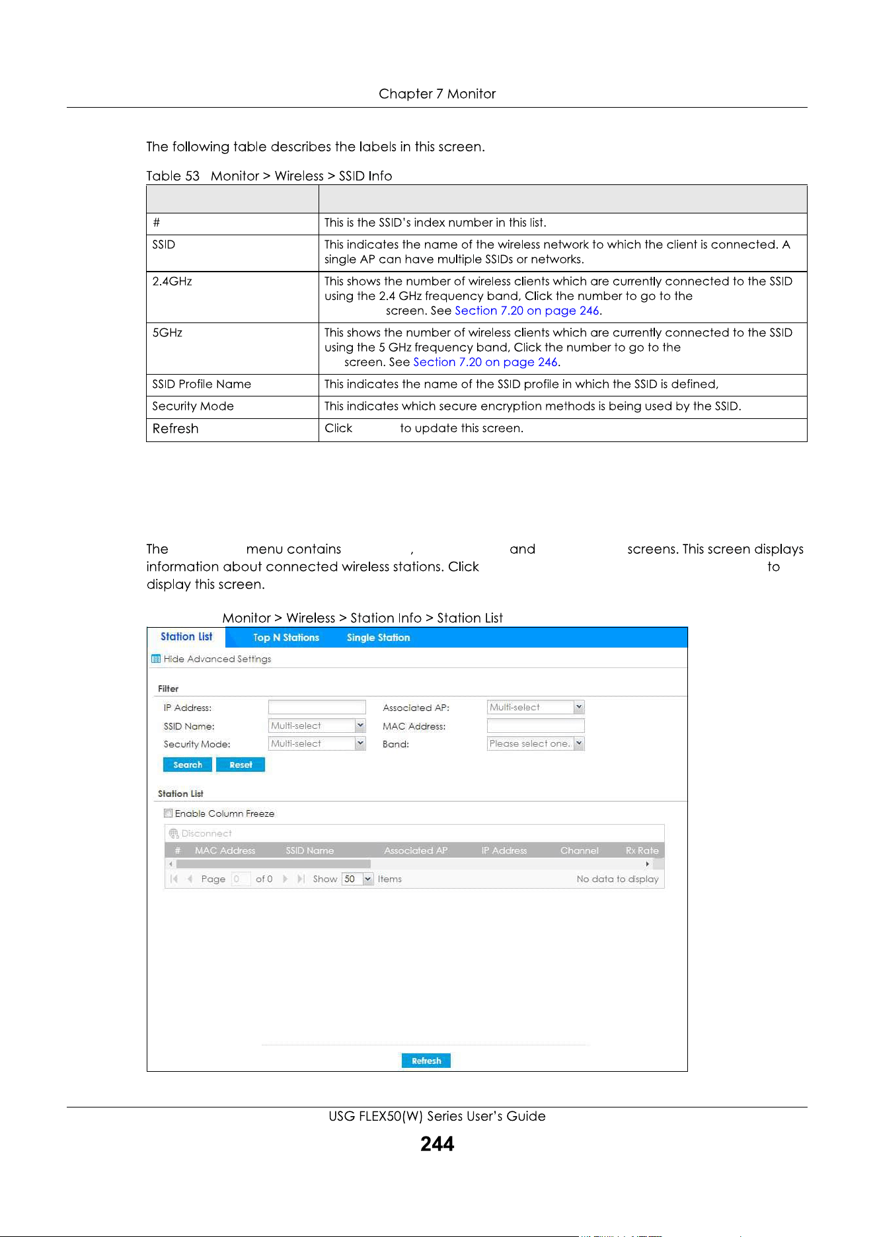Click the Hide Advanced Settings icon
Image resolution: width=875 pixels, height=1237 pixels.
pyautogui.click(x=156, y=659)
